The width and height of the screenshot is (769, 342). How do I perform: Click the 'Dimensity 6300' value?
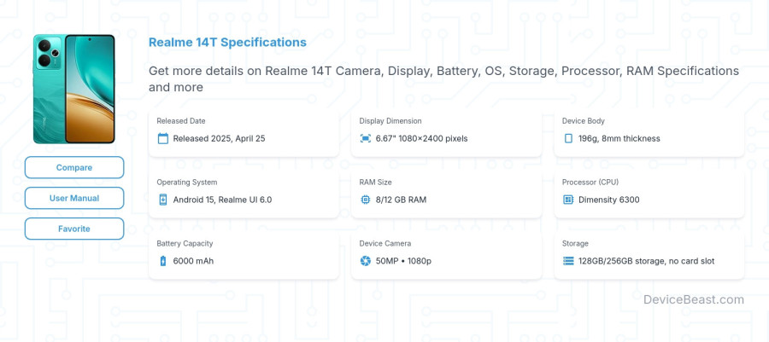[608, 200]
